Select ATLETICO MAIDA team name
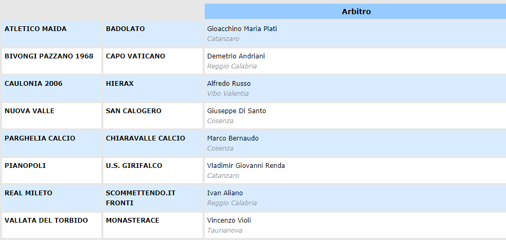 (35, 29)
